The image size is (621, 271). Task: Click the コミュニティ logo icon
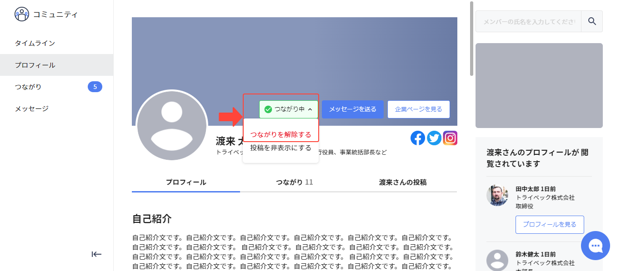[x=21, y=15]
